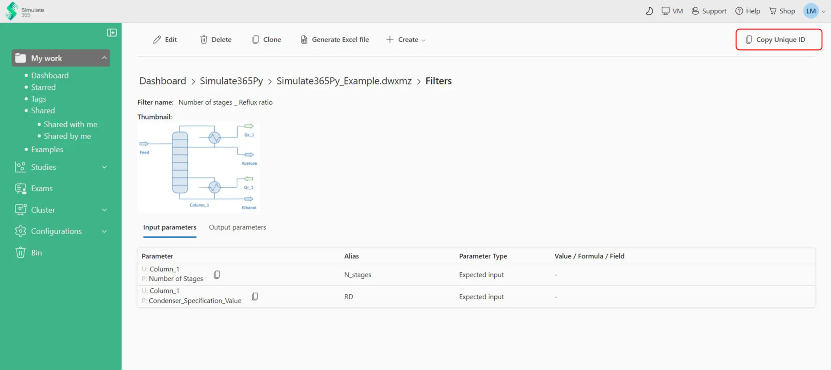Click the Cluster sidebar icon
This screenshot has width=831, height=370.
(20, 210)
